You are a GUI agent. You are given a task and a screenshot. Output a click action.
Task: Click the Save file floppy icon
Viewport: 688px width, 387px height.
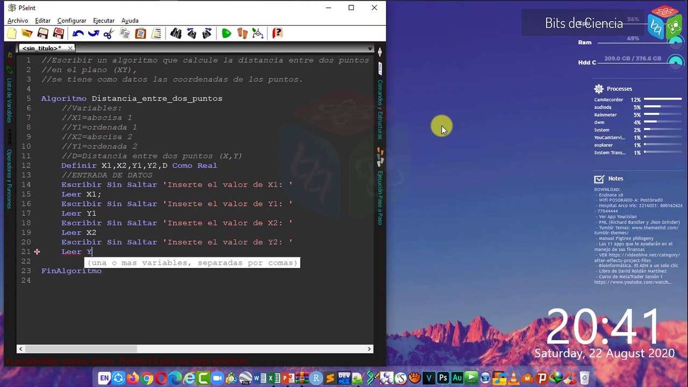(43, 34)
